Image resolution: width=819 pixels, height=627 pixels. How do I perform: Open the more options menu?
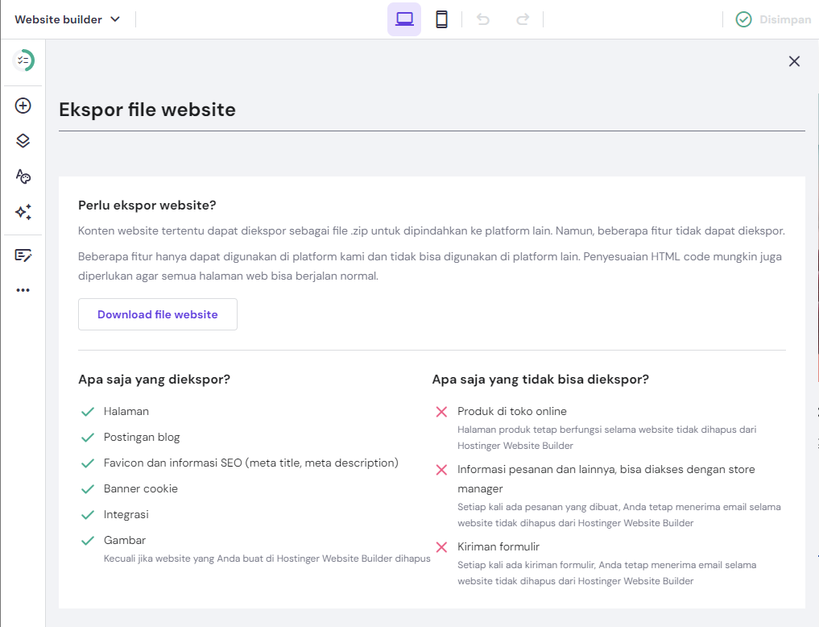click(23, 289)
